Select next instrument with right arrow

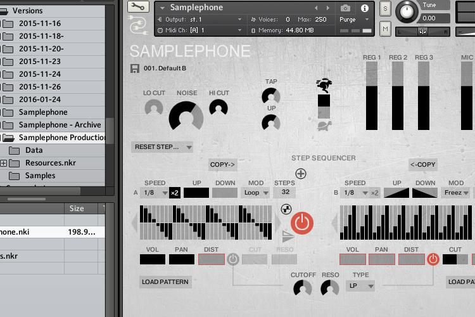328,8
